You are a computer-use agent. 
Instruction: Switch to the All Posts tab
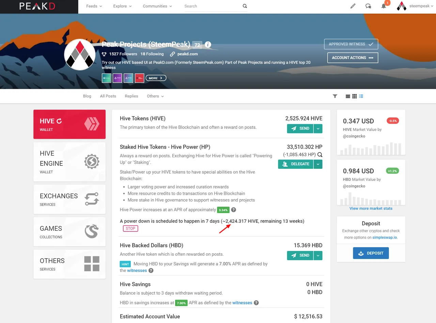pos(108,96)
